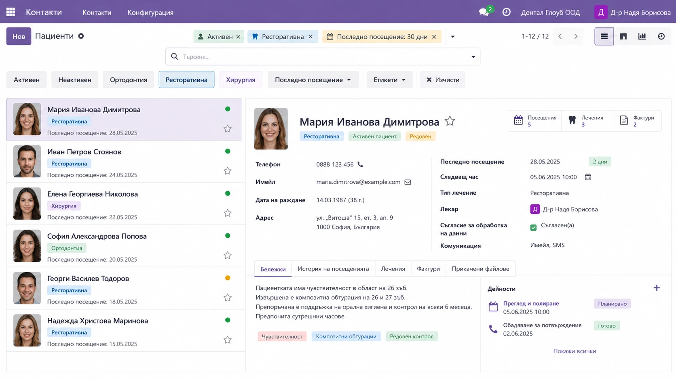The width and height of the screenshot is (676, 380).
Task: Click the Нов button
Action: (x=19, y=36)
